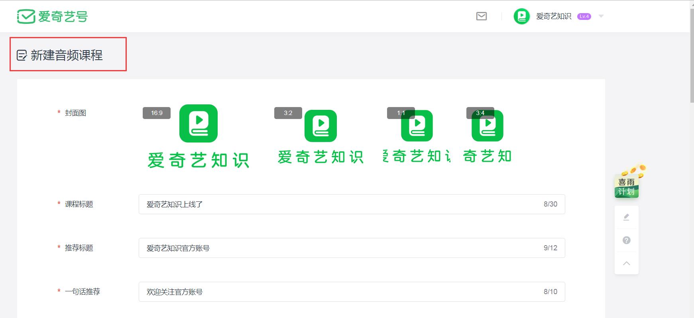The height and width of the screenshot is (318, 694).
Task: Click the 16:9 ratio label
Action: [x=157, y=113]
